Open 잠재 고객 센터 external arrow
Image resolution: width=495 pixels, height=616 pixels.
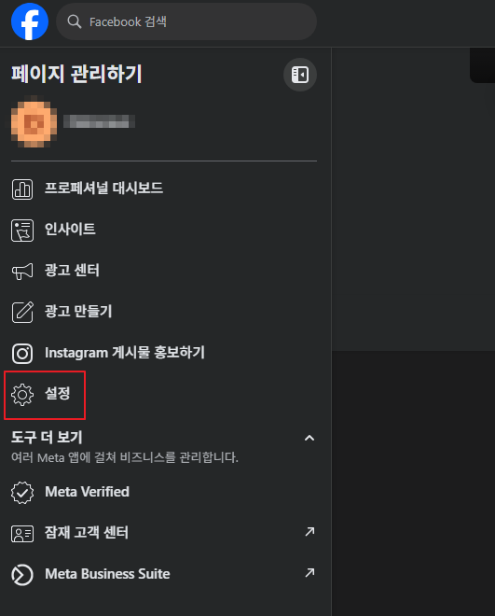point(309,532)
